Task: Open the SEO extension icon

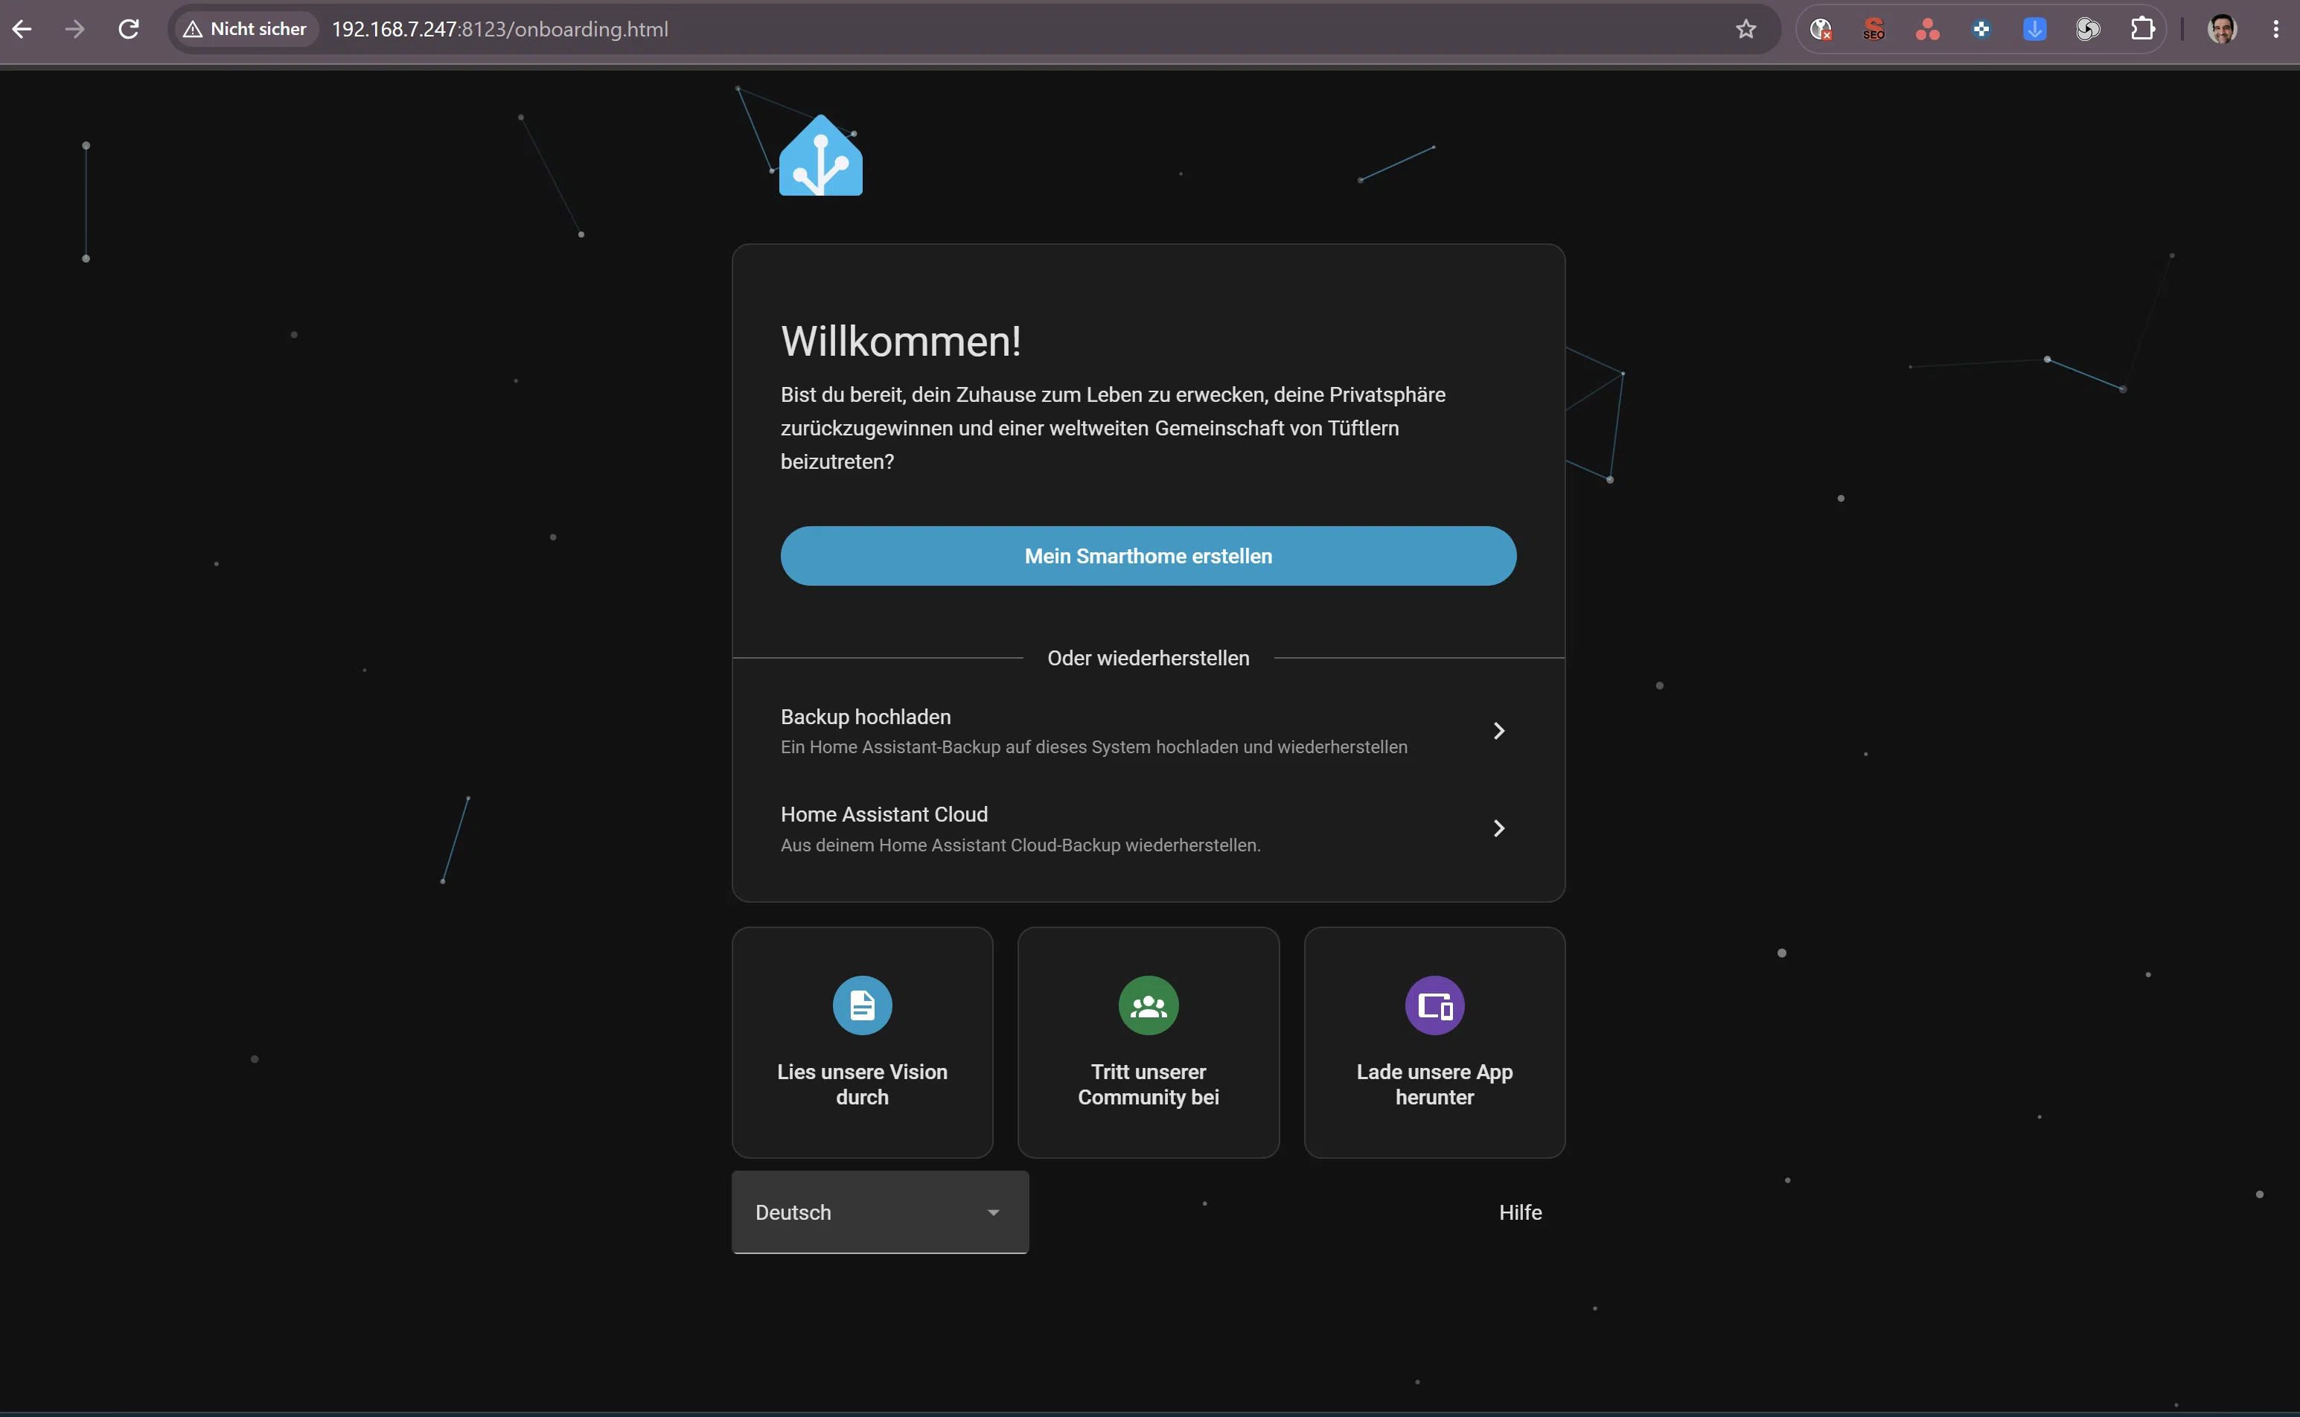Action: [x=1873, y=29]
